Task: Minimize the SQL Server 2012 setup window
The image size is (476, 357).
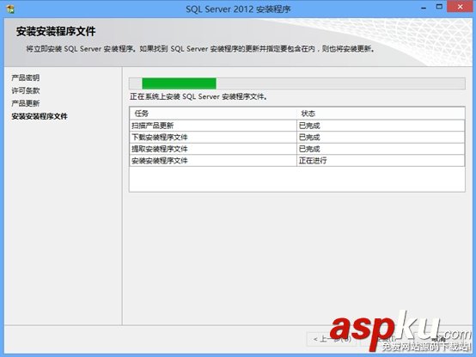Action: [424, 8]
